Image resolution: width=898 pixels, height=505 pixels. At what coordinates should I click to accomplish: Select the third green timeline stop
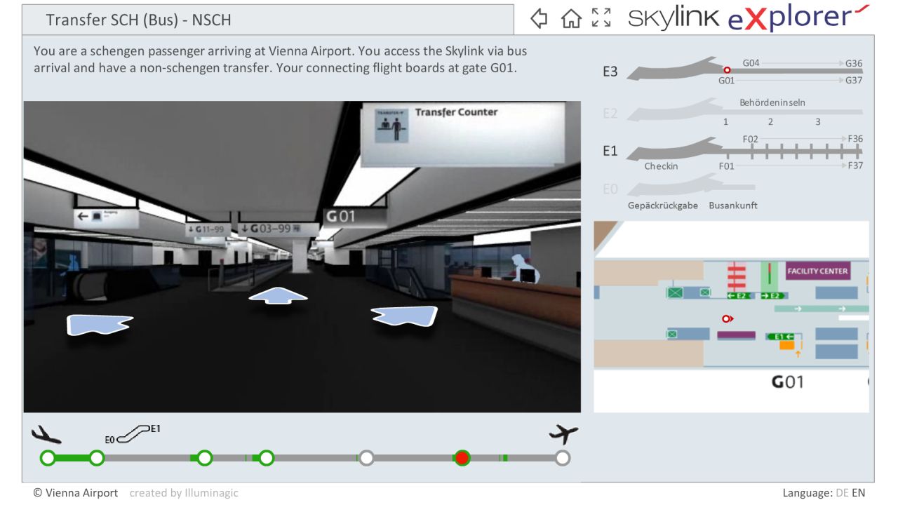[204, 458]
